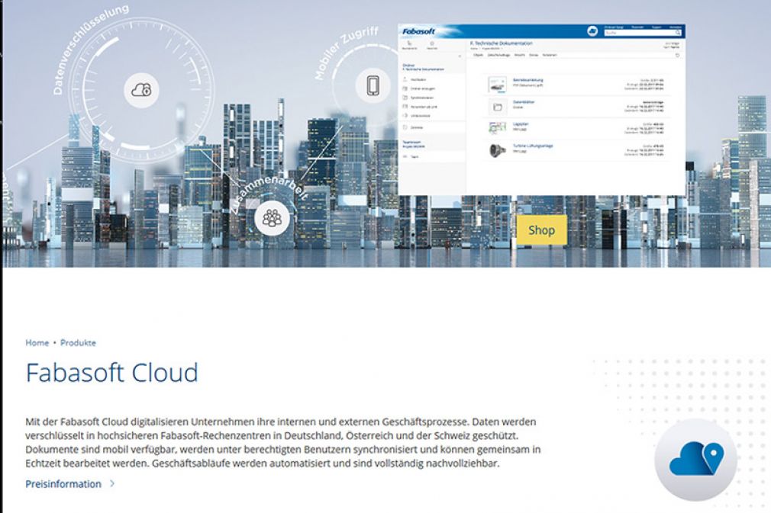Click the Fabasoft logo in the app preview
This screenshot has width=771, height=513.
pos(418,31)
